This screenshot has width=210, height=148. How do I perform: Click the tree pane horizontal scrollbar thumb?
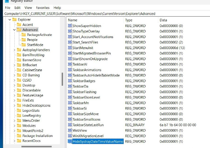(x=36, y=147)
